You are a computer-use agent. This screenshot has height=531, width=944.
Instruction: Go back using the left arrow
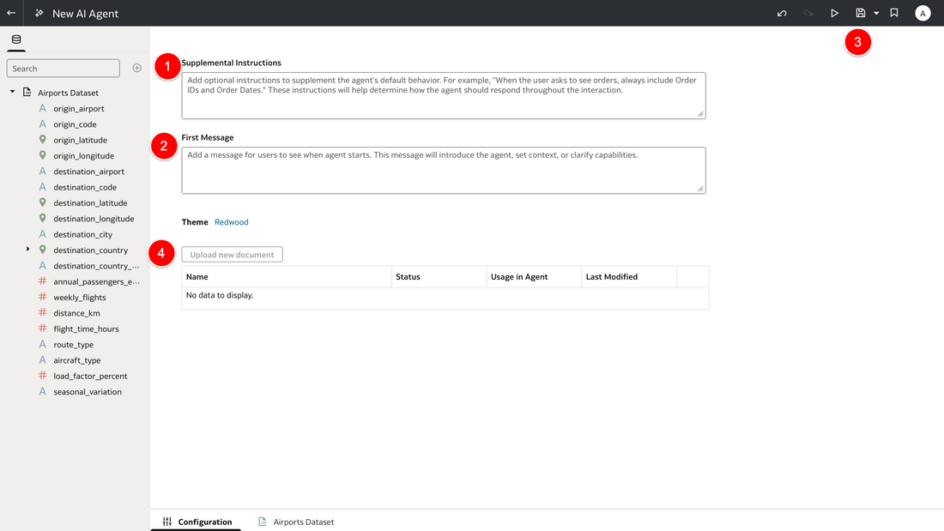click(11, 13)
